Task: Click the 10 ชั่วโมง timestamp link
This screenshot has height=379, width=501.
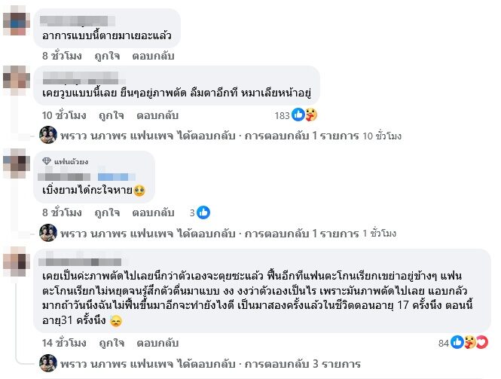Action: click(x=64, y=115)
